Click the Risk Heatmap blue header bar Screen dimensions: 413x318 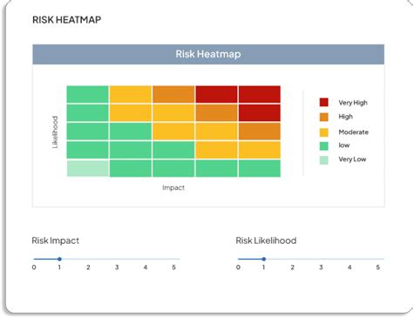[208, 54]
